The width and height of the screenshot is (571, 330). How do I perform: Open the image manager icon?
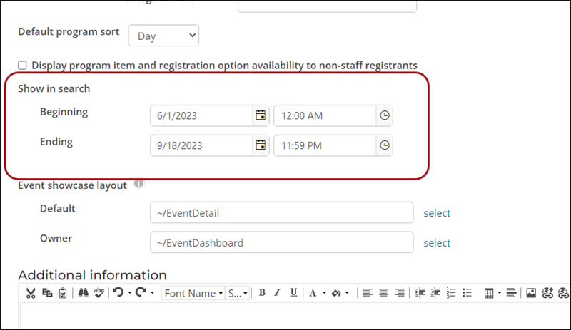click(x=531, y=292)
